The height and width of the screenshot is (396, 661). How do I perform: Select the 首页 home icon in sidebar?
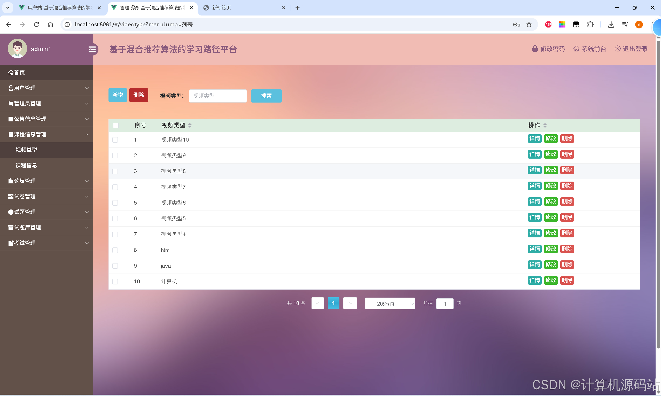click(x=11, y=72)
